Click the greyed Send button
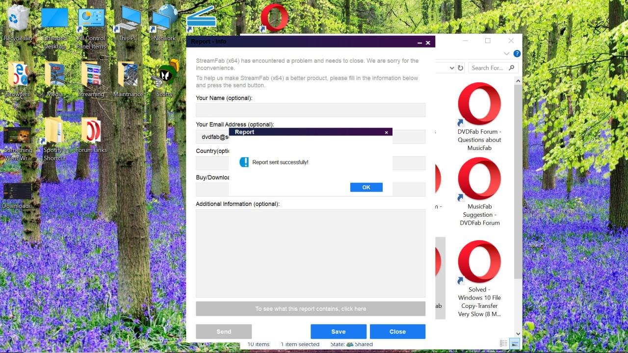Image resolution: width=628 pixels, height=353 pixels. pyautogui.click(x=224, y=331)
